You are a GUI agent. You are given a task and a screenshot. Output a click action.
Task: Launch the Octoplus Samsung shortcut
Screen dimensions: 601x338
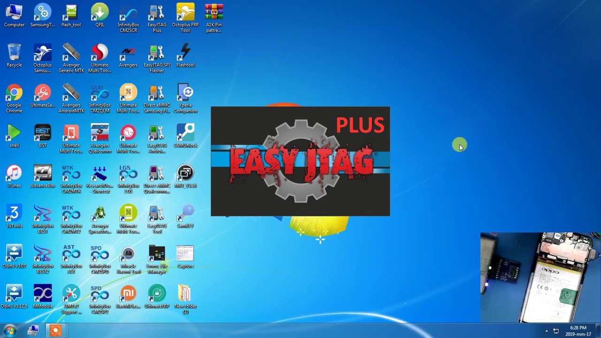(43, 59)
